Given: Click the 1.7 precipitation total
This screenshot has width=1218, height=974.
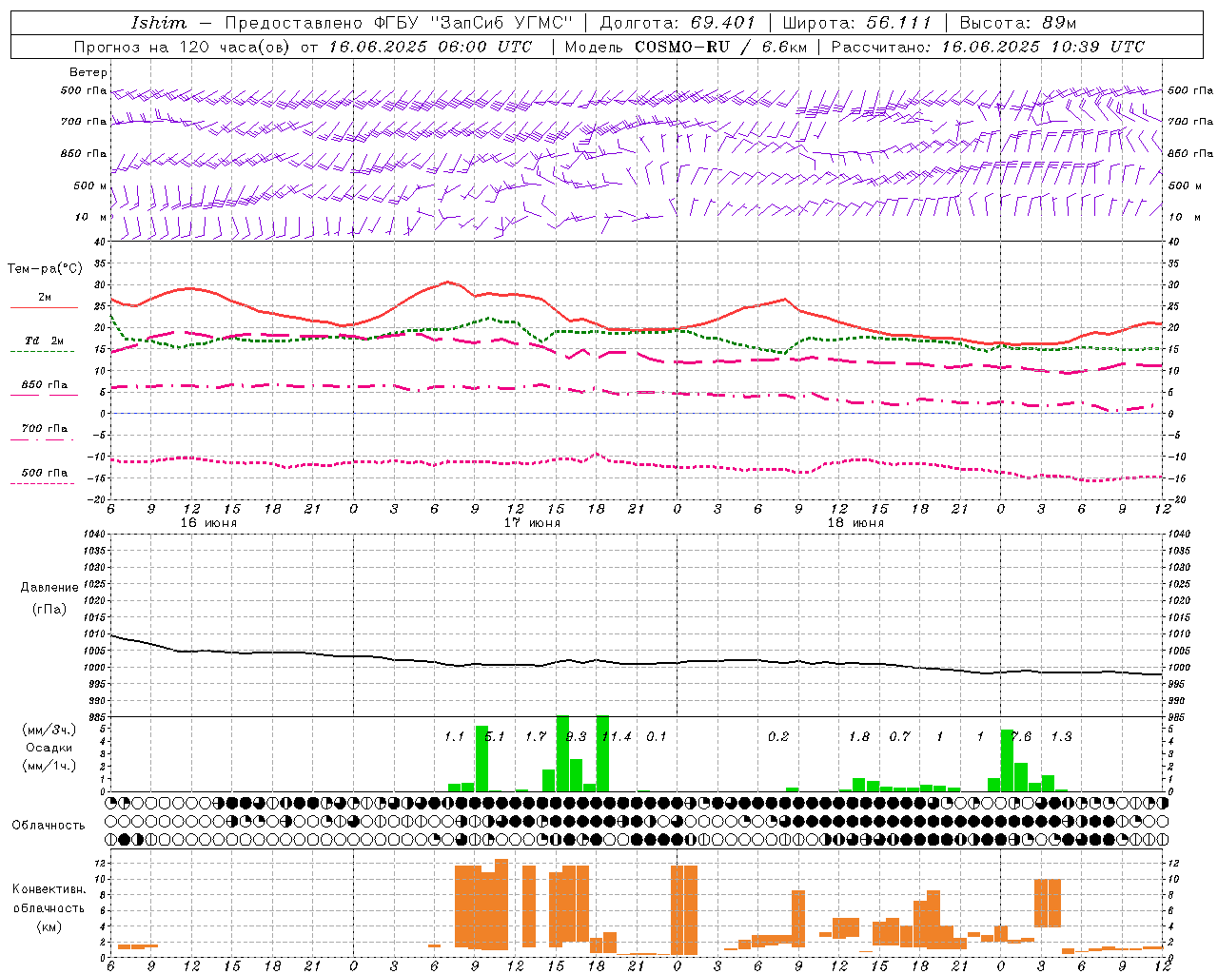Looking at the screenshot, I should click(x=536, y=736).
